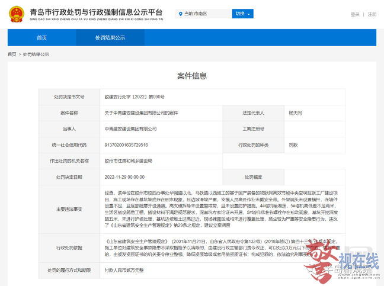Click the 处罚决定日期 label cell
The height and width of the screenshot is (286, 384).
tap(69, 177)
